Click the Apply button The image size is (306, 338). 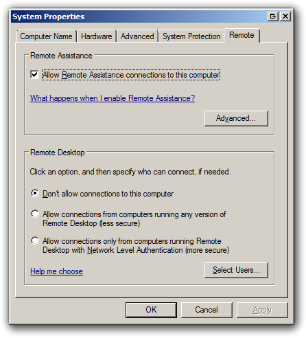pos(262,310)
